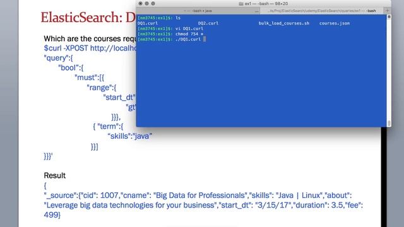Click the marker icon atop terminal scrollbar

(389, 17)
